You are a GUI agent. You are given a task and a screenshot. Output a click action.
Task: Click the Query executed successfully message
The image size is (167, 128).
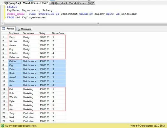pos(21,126)
